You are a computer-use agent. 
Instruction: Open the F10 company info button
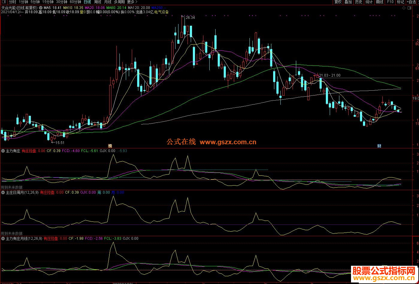390,2
